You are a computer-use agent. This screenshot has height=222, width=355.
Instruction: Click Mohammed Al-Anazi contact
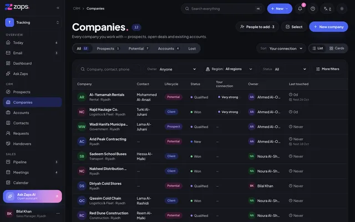(x=146, y=97)
